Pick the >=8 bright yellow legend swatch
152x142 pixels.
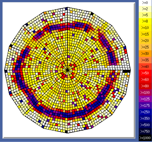pyautogui.click(x=145, y=21)
